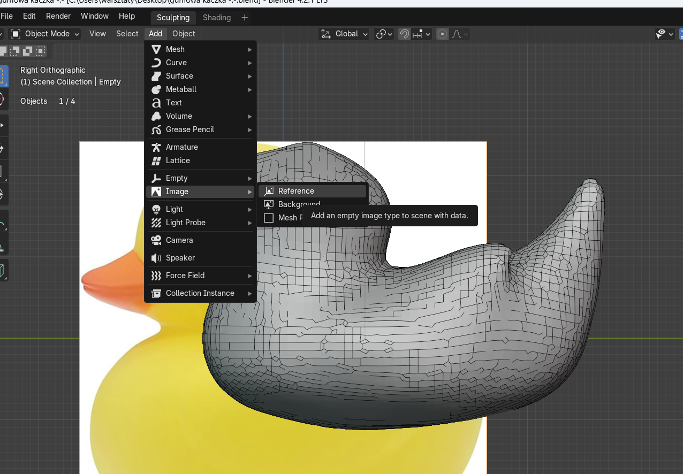Click the Light bulb icon in the Add menu
This screenshot has width=683, height=474.
tap(156, 209)
